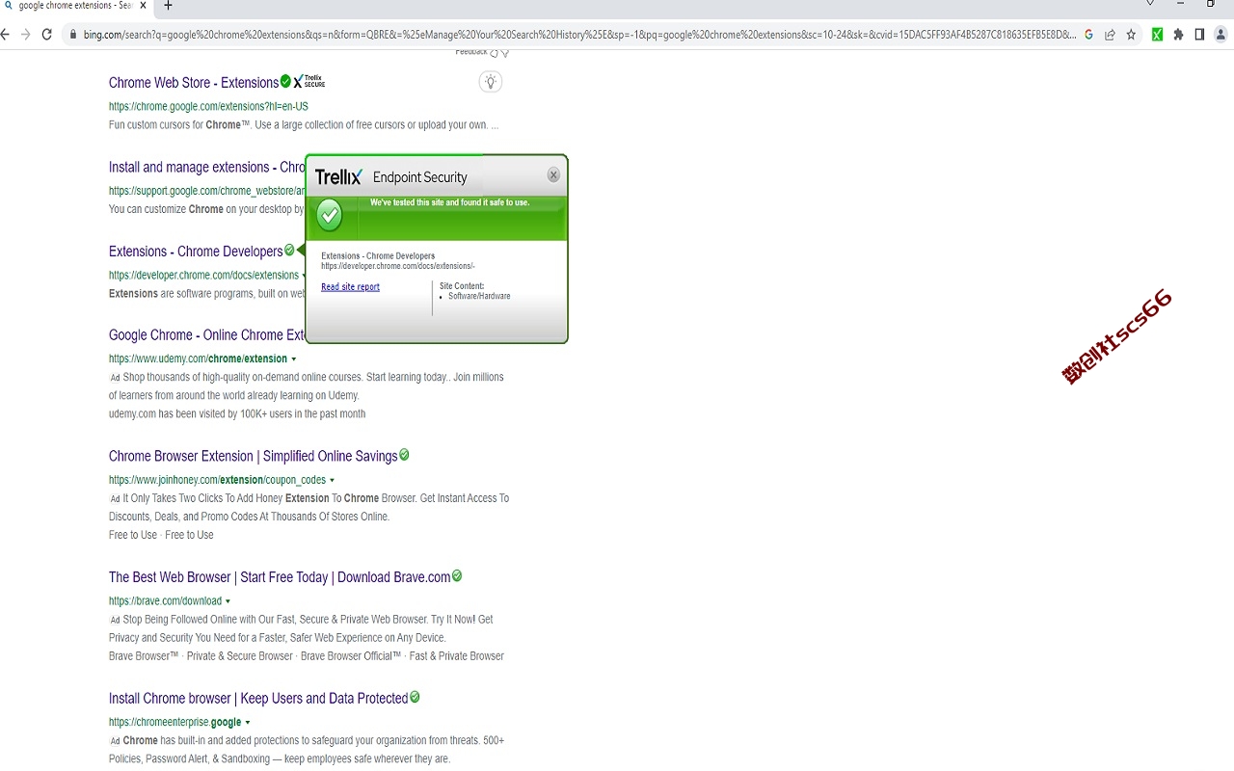Screen dimensions: 1234x771
Task: Open the tab search chevron
Action: pos(1150,4)
